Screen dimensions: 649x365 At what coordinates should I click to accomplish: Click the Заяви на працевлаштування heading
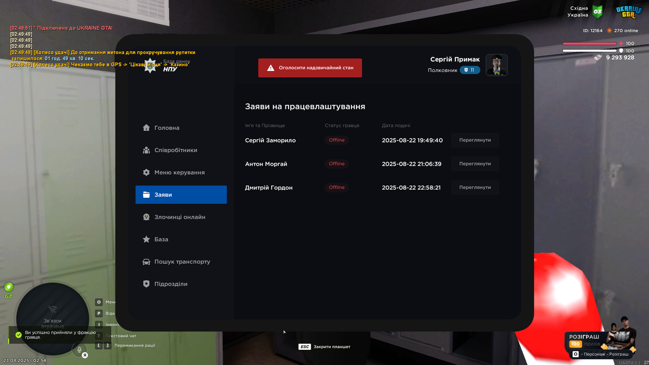click(305, 106)
